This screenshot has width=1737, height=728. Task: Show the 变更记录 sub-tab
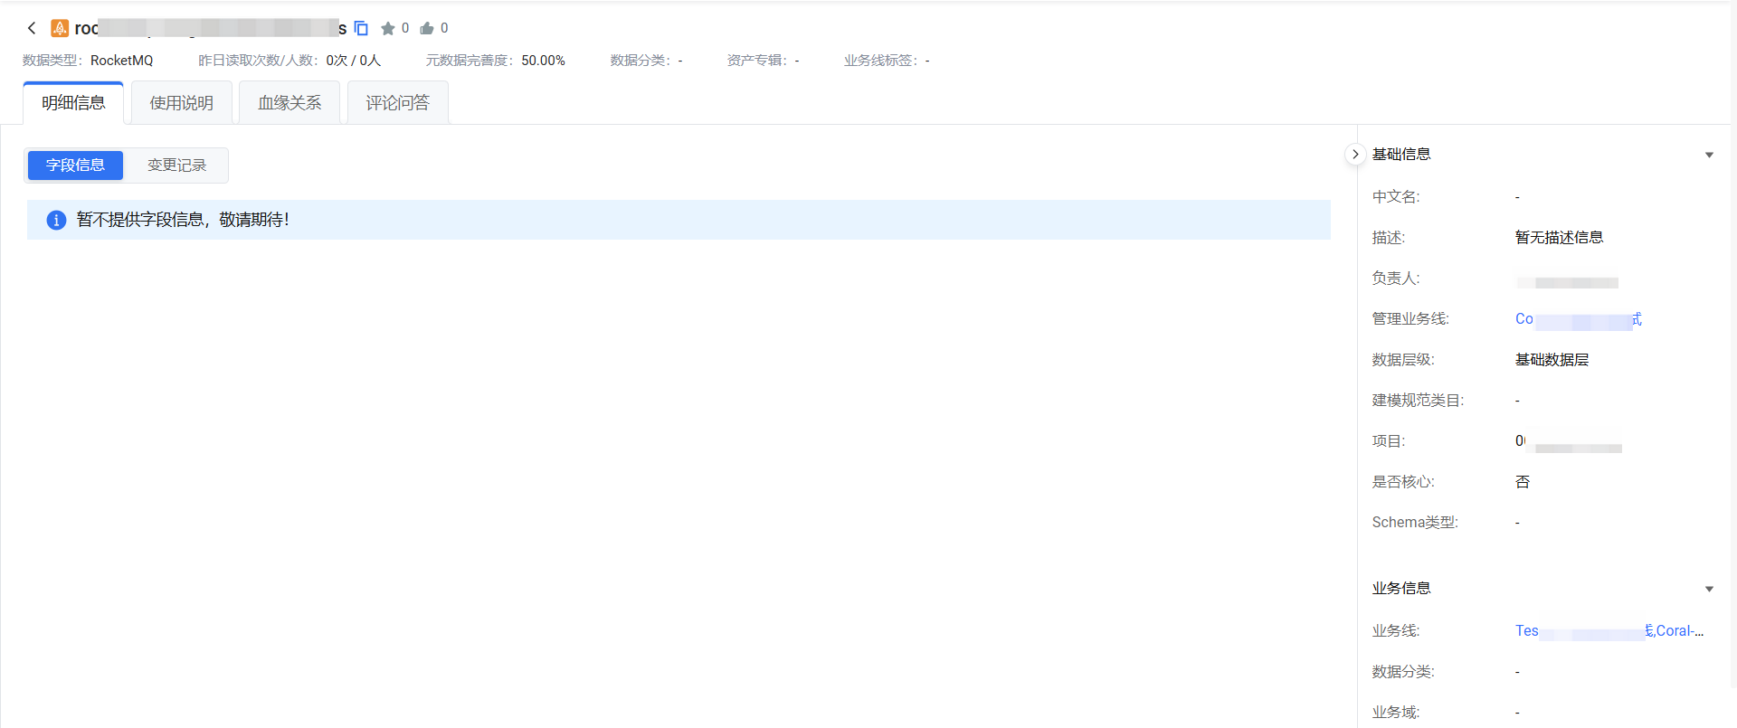pos(177,165)
